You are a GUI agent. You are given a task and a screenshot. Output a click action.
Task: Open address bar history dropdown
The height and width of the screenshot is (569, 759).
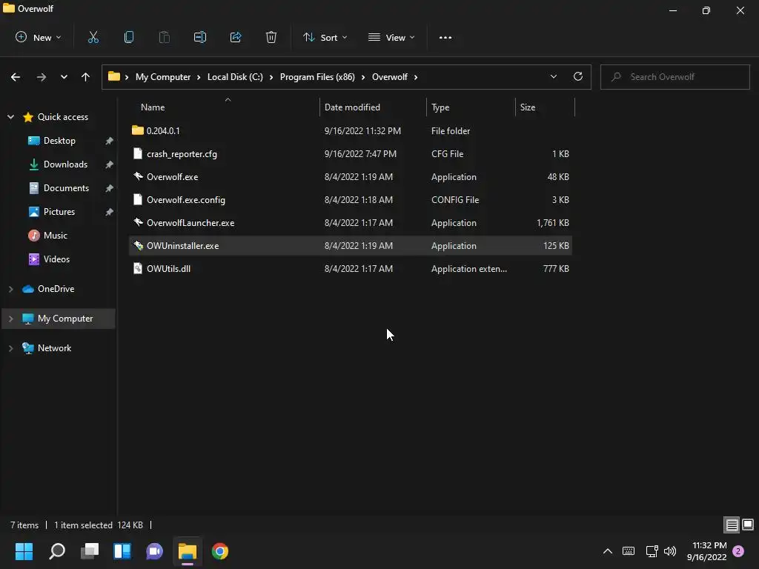[554, 77]
